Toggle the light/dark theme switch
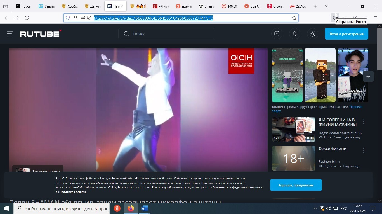This screenshot has height=214, width=382. coord(312,34)
